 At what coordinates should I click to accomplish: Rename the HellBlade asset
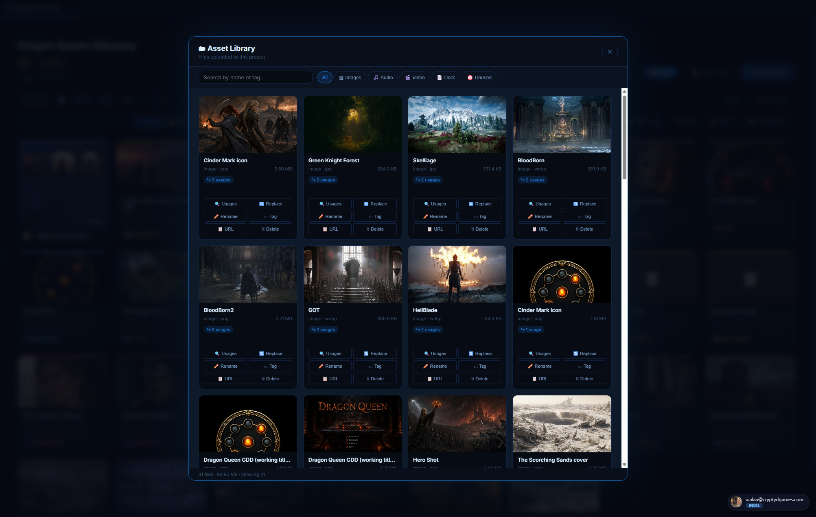[x=435, y=366]
